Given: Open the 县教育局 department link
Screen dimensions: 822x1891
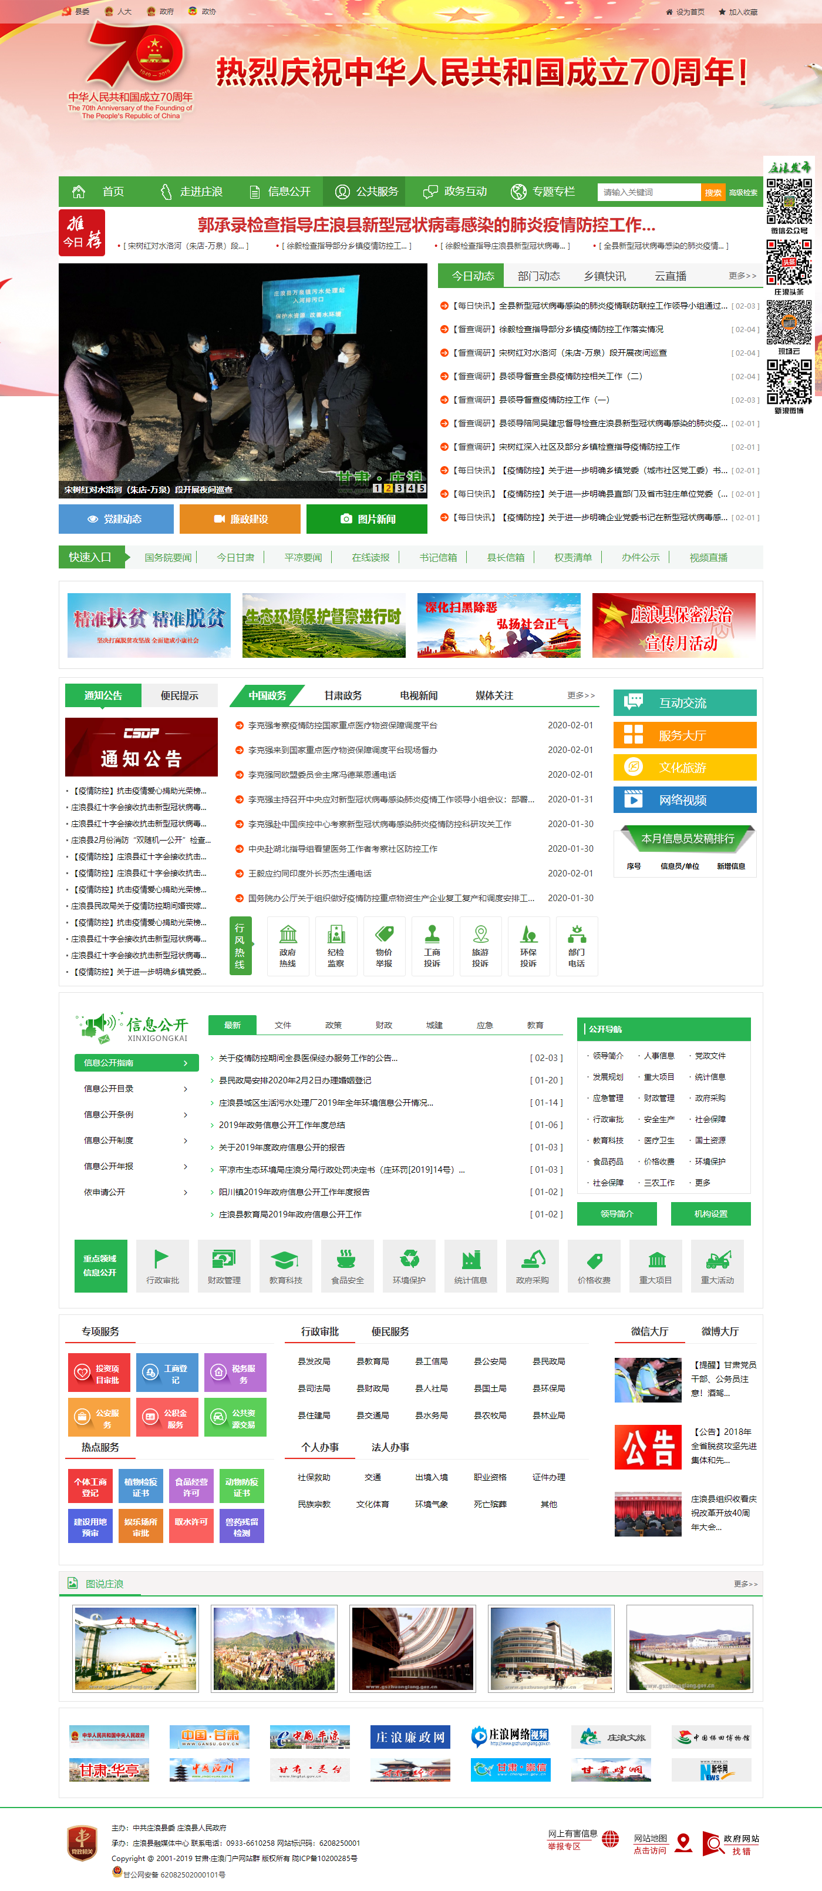Looking at the screenshot, I should pyautogui.click(x=372, y=1361).
